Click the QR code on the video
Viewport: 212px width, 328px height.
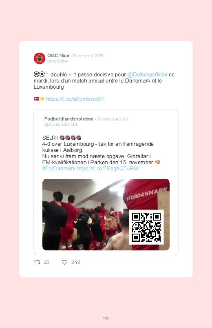click(146, 227)
